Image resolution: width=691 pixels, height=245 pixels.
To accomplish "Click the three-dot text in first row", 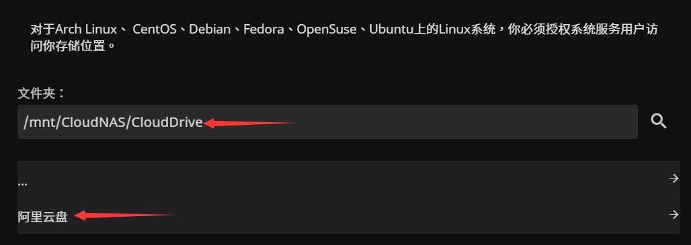I will pos(22,183).
